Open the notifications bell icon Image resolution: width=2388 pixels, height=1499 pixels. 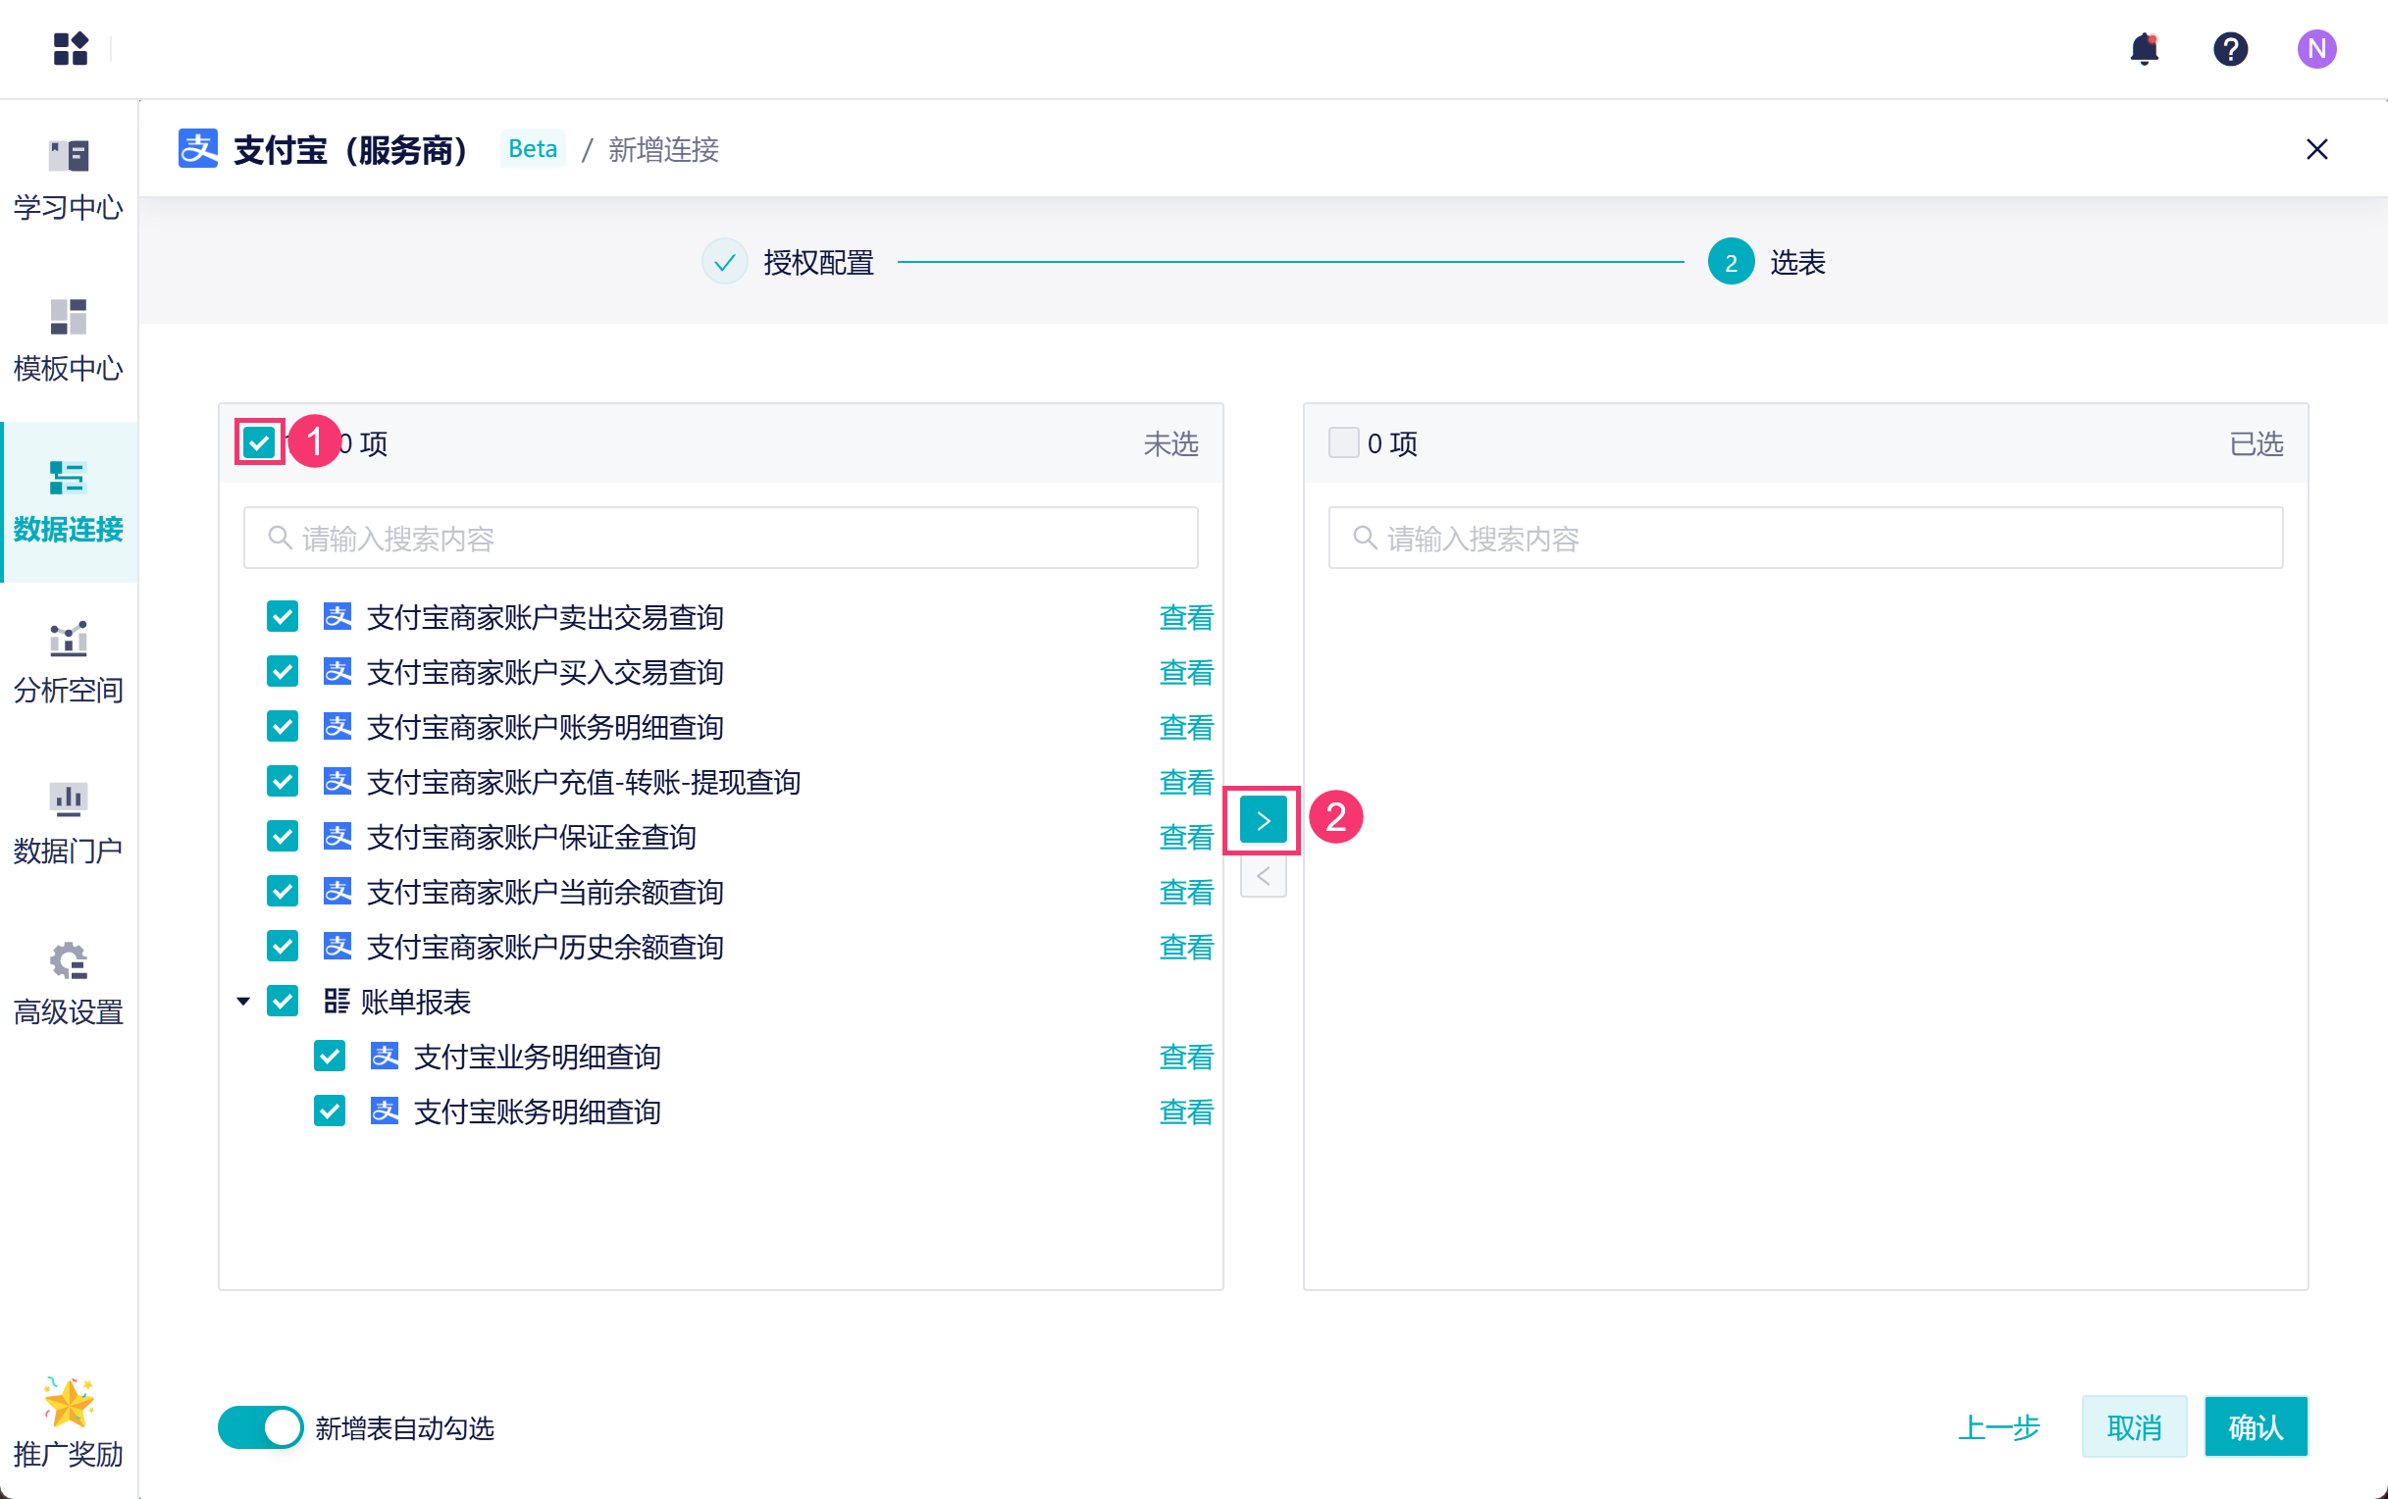tap(2143, 49)
